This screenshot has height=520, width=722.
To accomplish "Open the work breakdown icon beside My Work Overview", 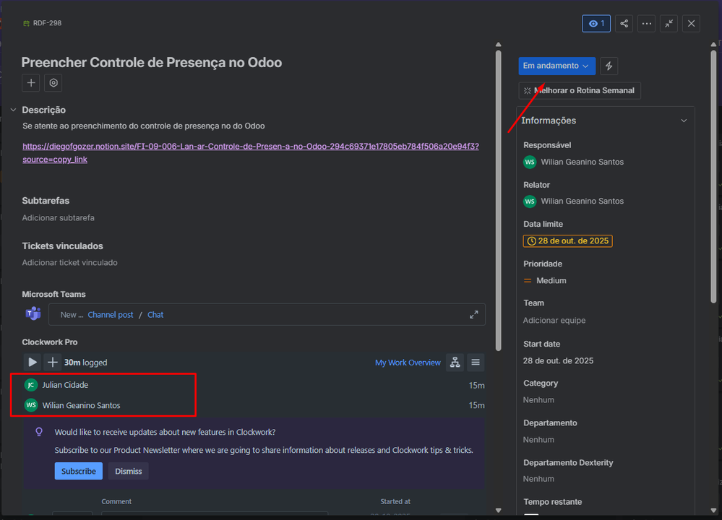I will pos(455,362).
